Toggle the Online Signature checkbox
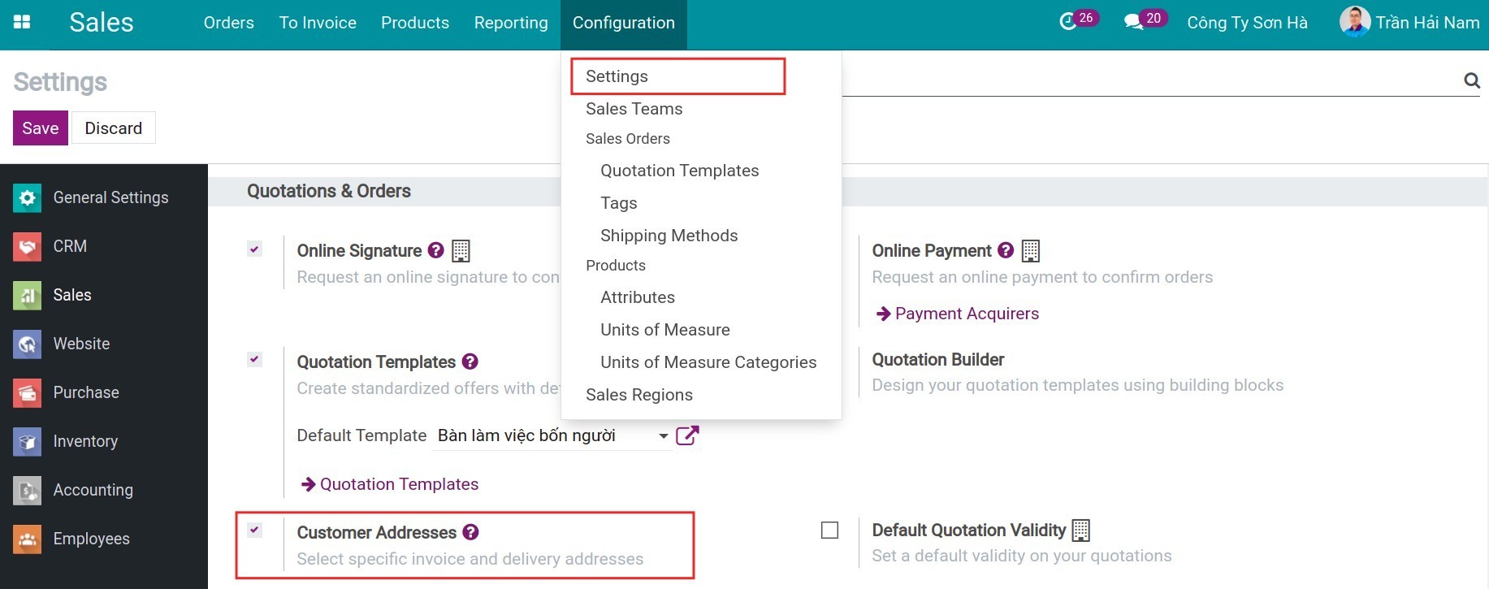Screen dimensions: 1489x589 click(x=254, y=249)
